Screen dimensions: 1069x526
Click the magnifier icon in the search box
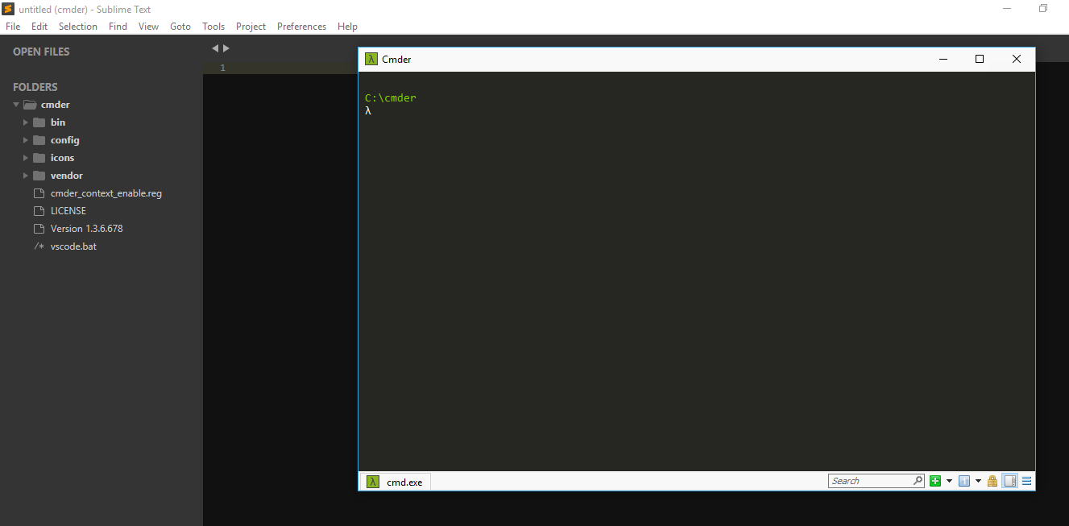[x=918, y=480]
